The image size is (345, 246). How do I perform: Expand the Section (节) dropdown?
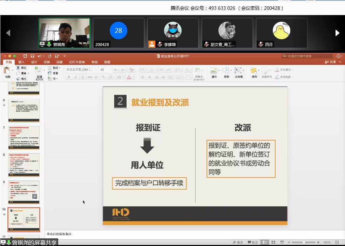57,79
